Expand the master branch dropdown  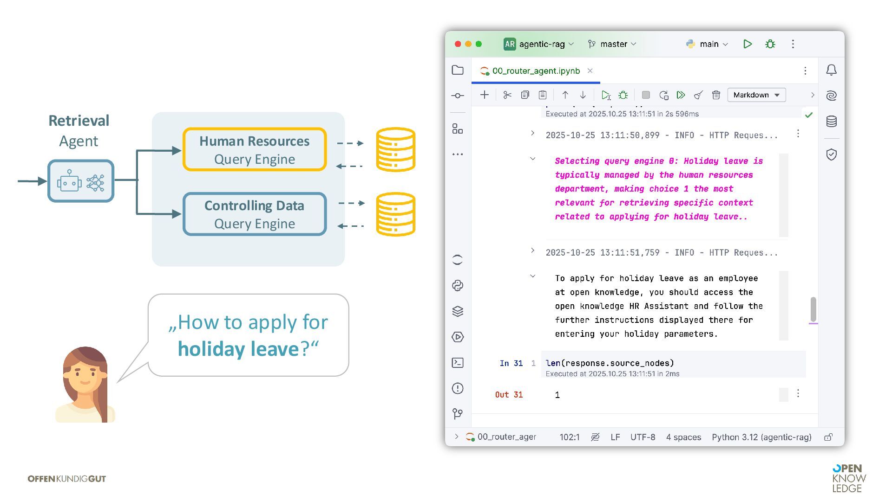pos(612,44)
